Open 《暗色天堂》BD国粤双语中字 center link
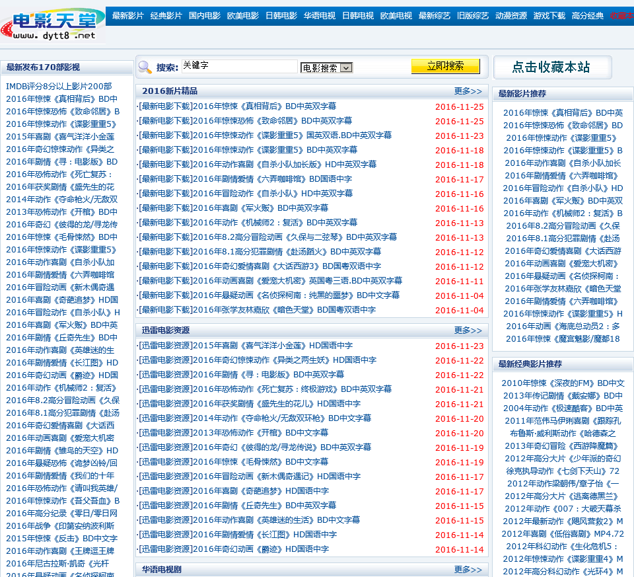This screenshot has width=634, height=577. coord(284,311)
